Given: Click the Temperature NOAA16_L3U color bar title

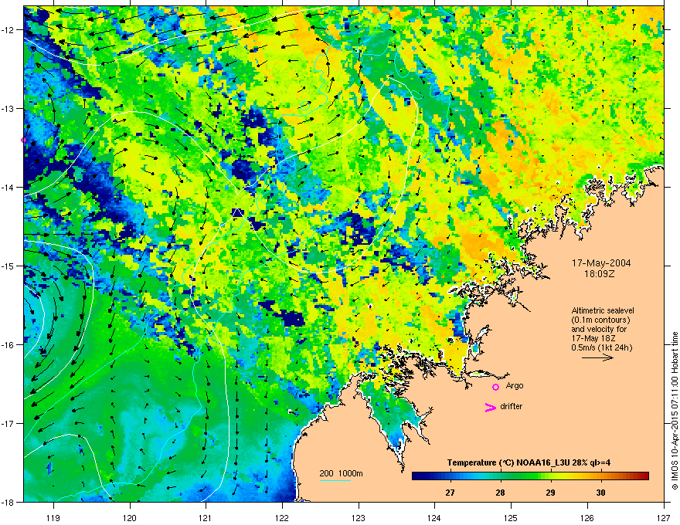Looking at the screenshot, I should pos(529,462).
